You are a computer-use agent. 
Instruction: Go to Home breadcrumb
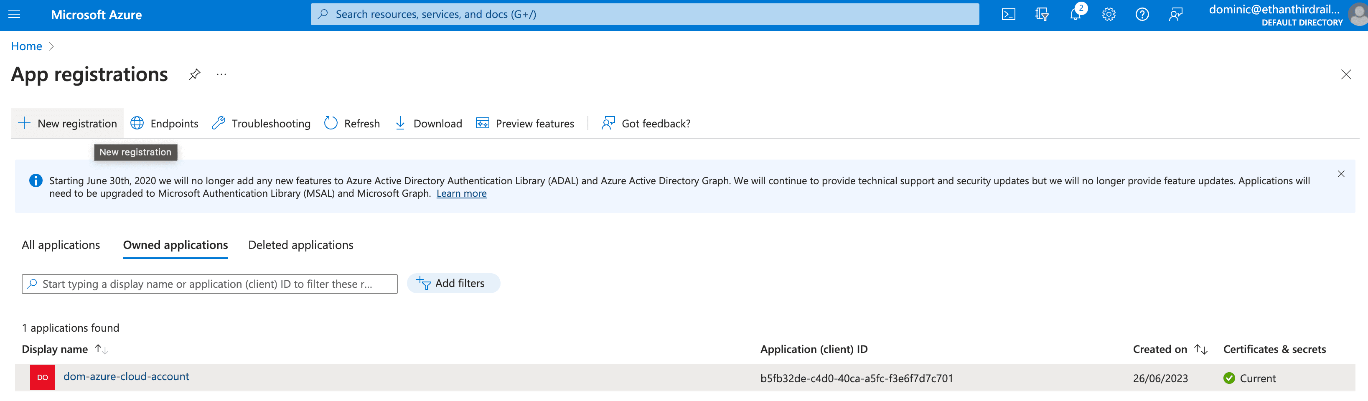[27, 46]
